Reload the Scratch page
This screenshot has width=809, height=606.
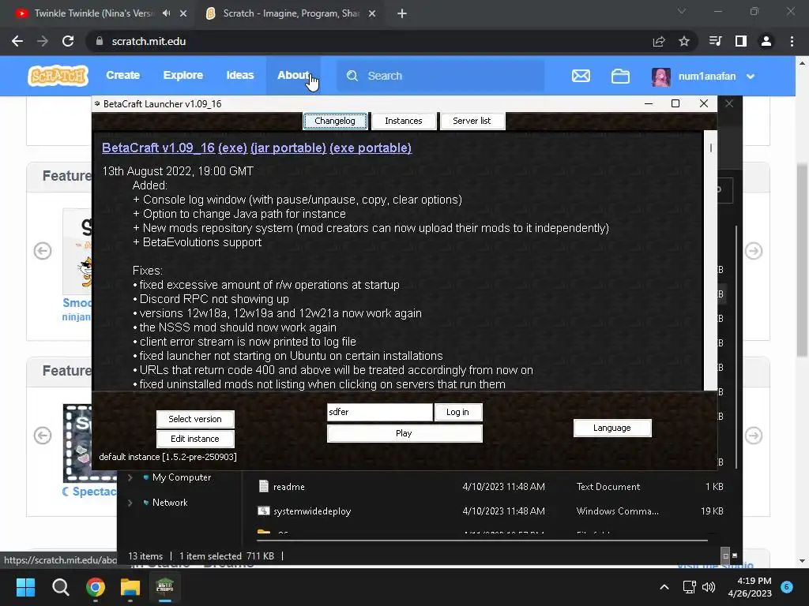[68, 41]
